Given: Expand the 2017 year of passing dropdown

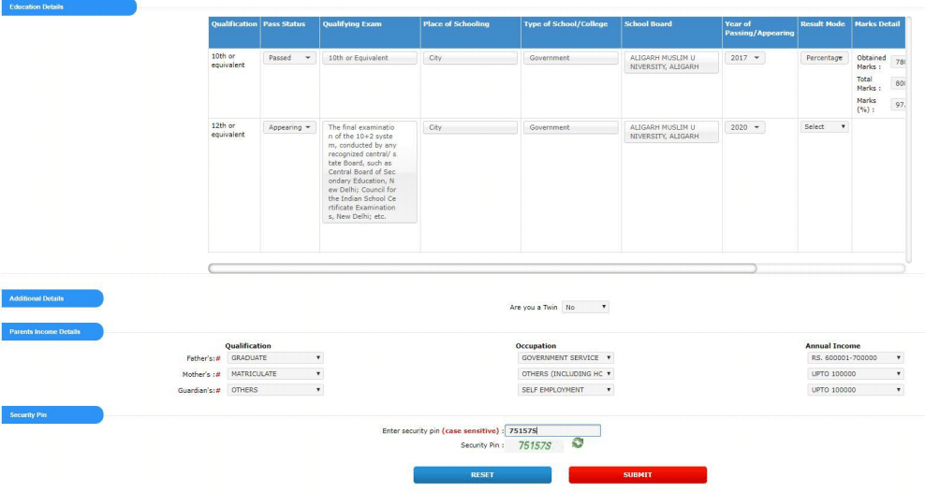Looking at the screenshot, I should pos(745,58).
